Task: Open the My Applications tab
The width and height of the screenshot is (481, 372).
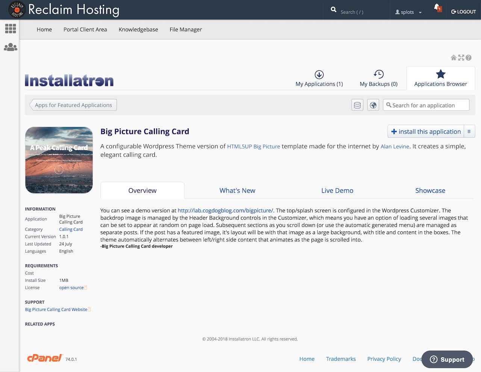Action: pyautogui.click(x=319, y=79)
